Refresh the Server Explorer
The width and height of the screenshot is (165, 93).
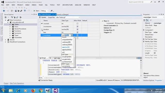point(5,17)
